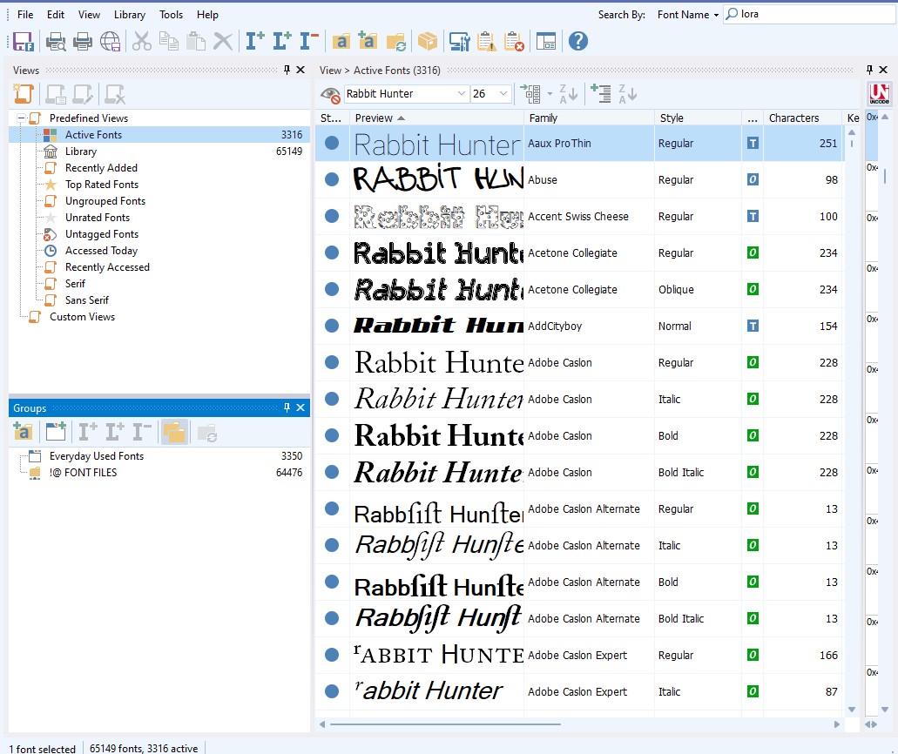Screen dimensions: 898x754
Task: Open the system tools monitor-and-wrench icon
Action: 459,41
